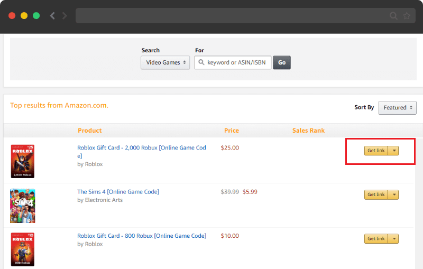Image resolution: width=423 pixels, height=269 pixels.
Task: Click the $25.00 price
Action: (x=230, y=147)
